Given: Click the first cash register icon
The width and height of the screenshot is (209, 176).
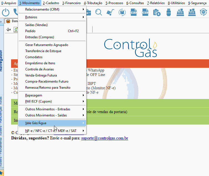Looking at the screenshot, I should [x=180, y=12].
